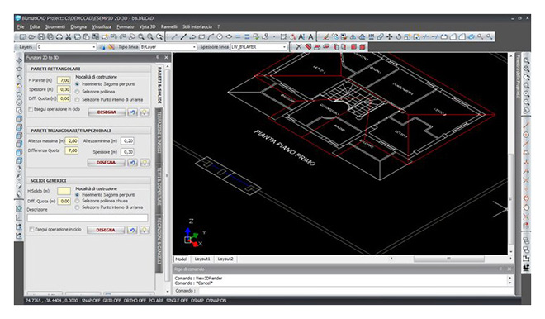Select the Line drawing tool
Screen dimensions: 545x319
click(183, 36)
